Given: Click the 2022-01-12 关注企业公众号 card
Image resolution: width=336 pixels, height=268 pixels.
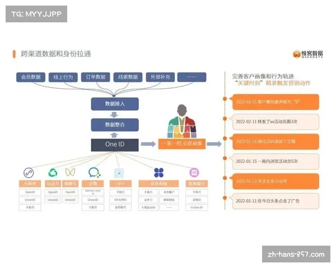Looking at the screenshot, I should 276,181.
